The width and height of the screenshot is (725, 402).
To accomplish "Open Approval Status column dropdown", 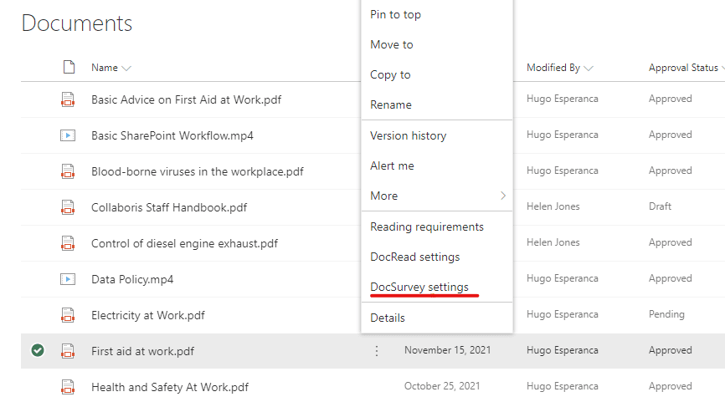I will [x=721, y=69].
